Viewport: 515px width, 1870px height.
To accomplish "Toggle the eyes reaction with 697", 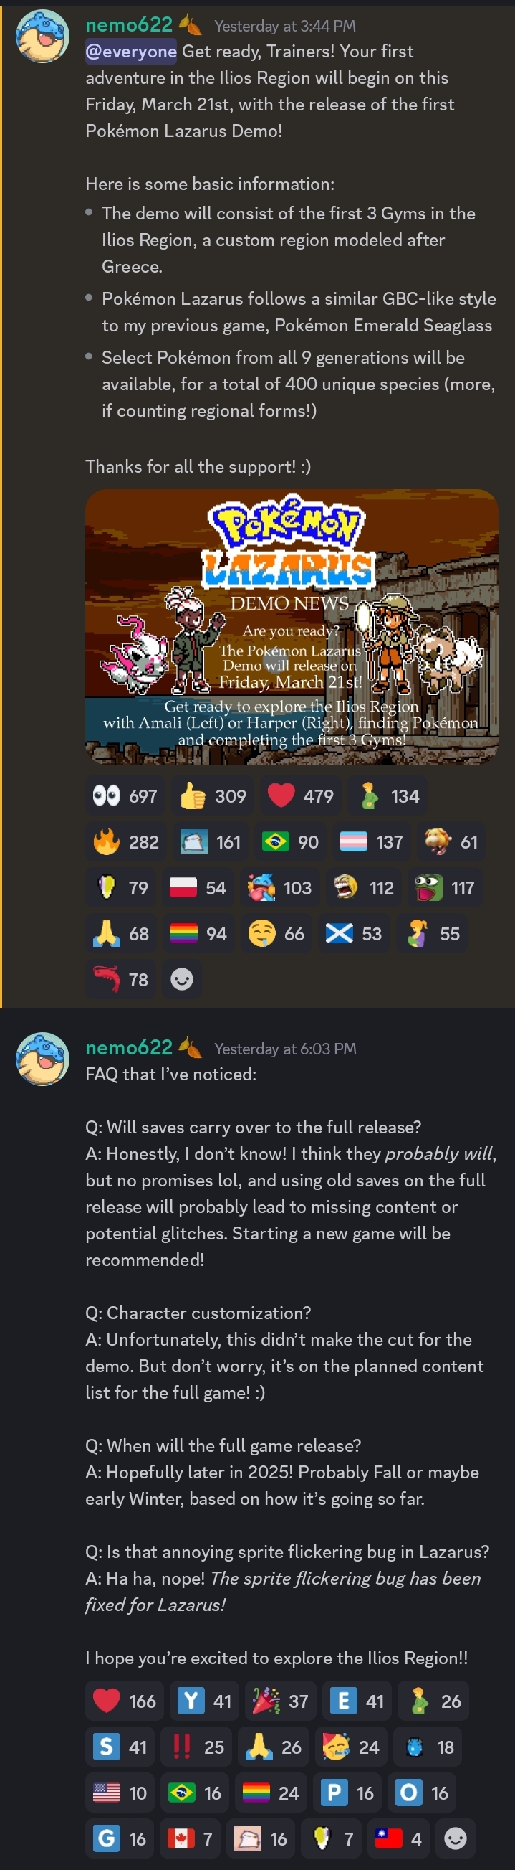I will tap(125, 795).
